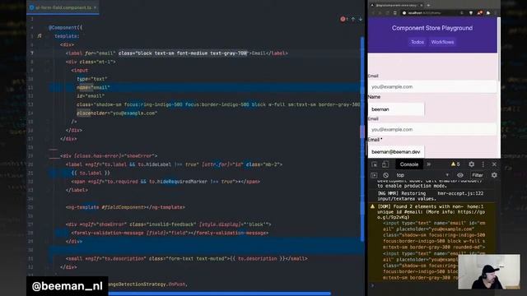The width and height of the screenshot is (527, 296).
Task: Click the Email input containing beeman@beeman.dev
Action: pyautogui.click(x=396, y=151)
